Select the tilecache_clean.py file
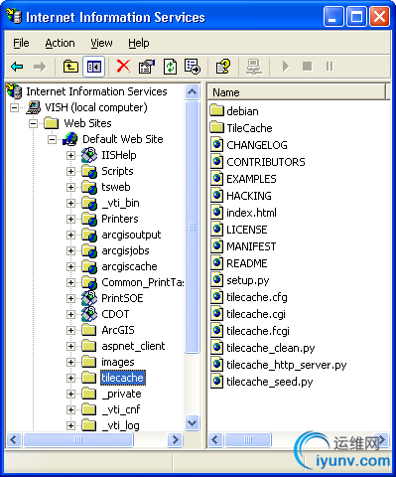The width and height of the screenshot is (396, 477). (x=270, y=348)
